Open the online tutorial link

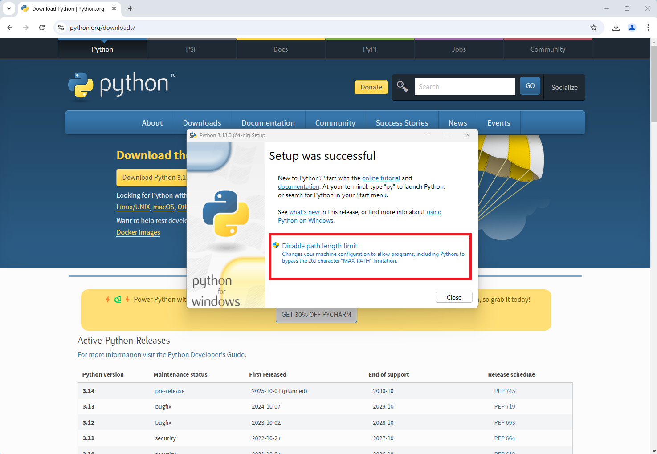tap(381, 178)
